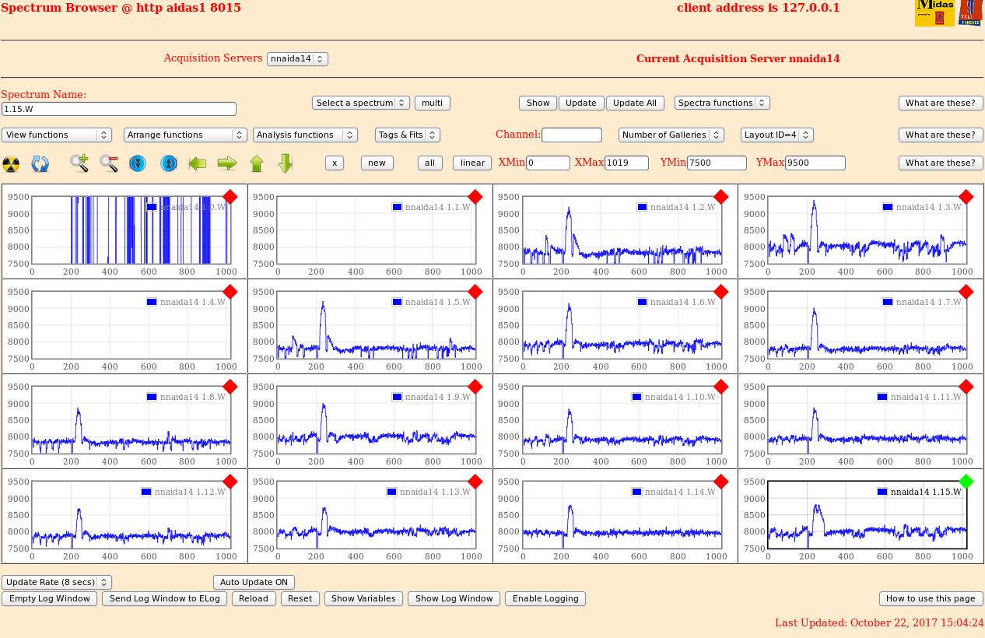Click the yellow radiation symbol icon
This screenshot has height=638, width=985.
tap(11, 163)
